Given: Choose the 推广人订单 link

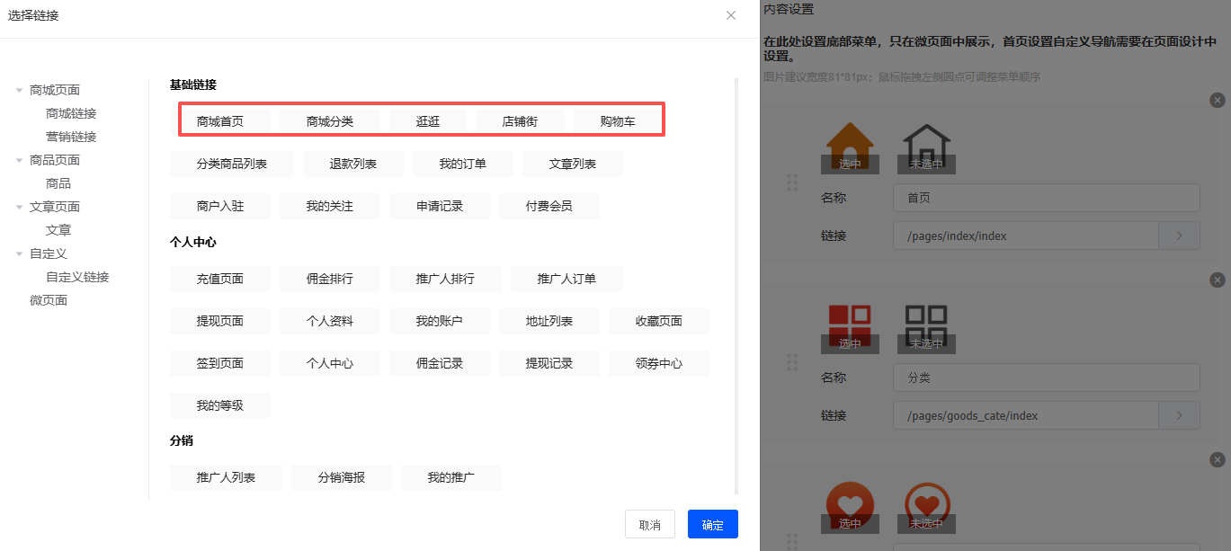Looking at the screenshot, I should pyautogui.click(x=566, y=279).
